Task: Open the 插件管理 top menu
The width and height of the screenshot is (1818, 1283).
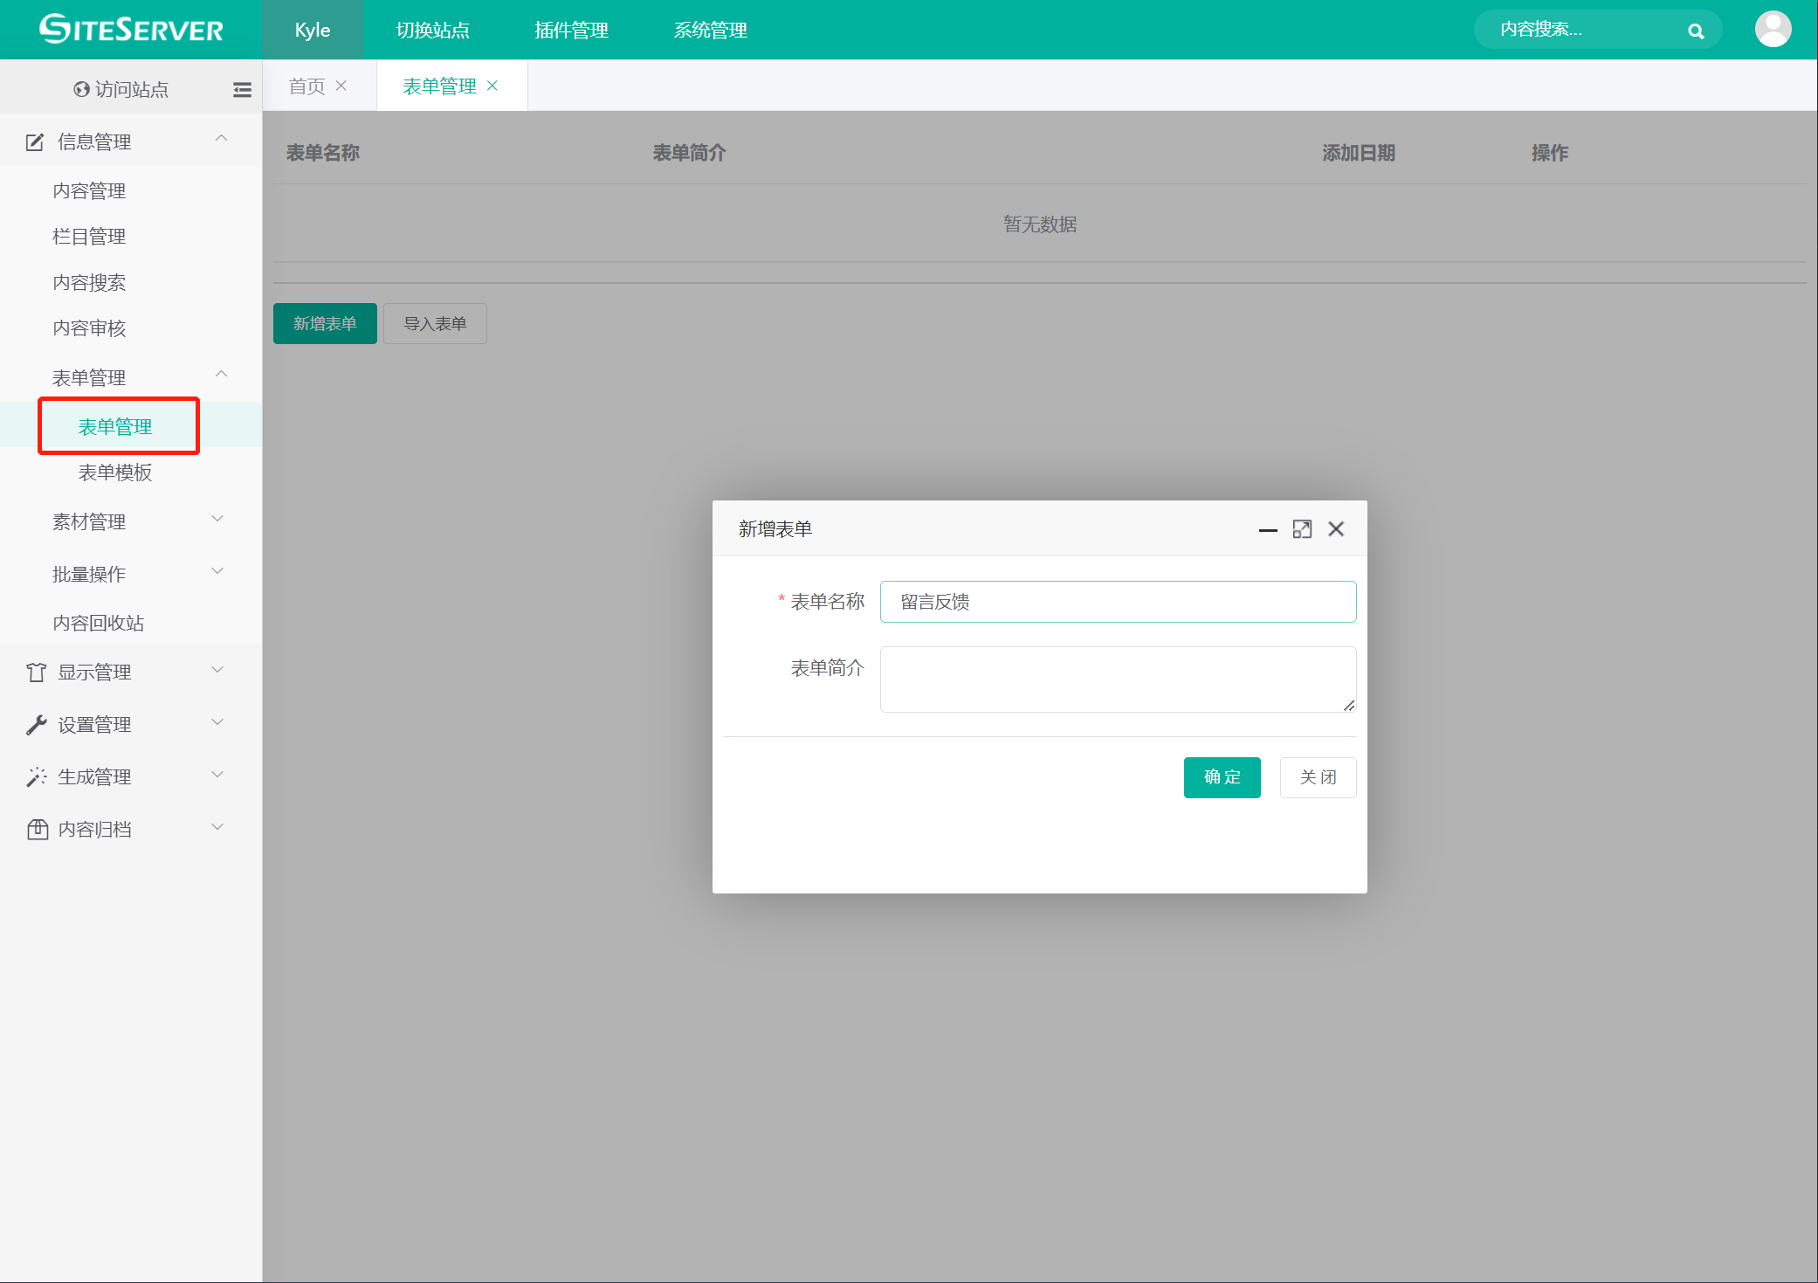Action: [571, 31]
